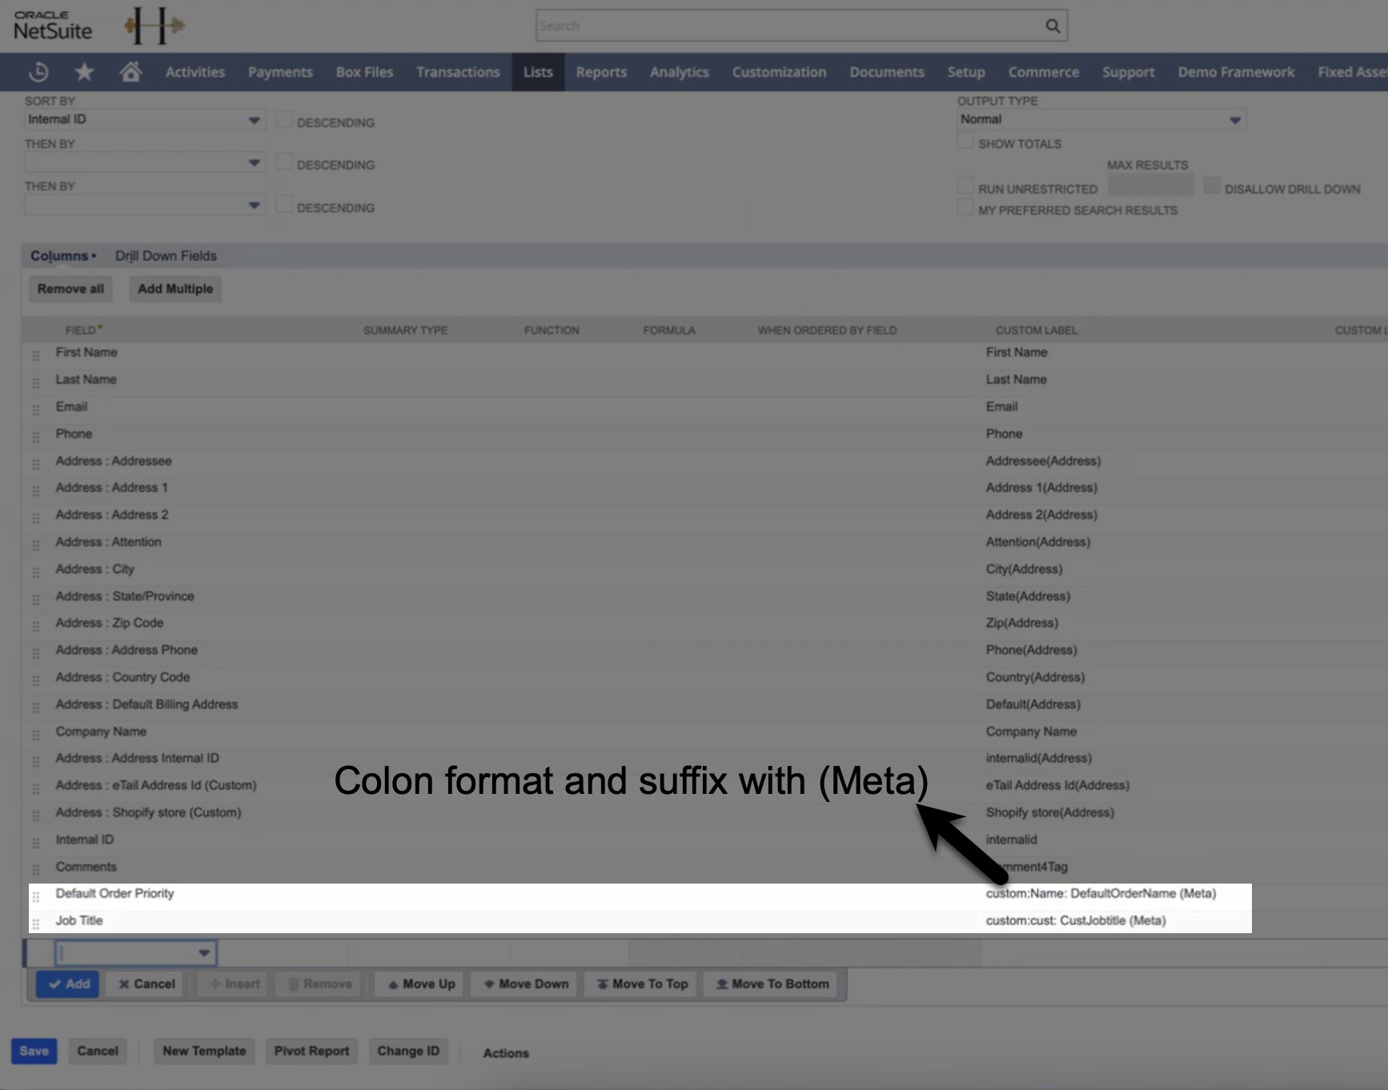Check My Preferred Search Results

(965, 207)
